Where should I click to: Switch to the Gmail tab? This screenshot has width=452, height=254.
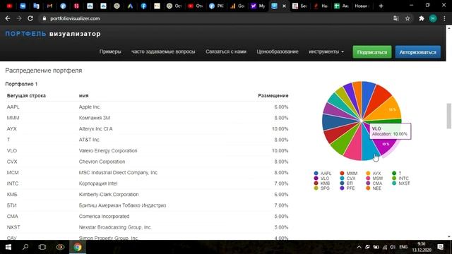(x=49, y=6)
